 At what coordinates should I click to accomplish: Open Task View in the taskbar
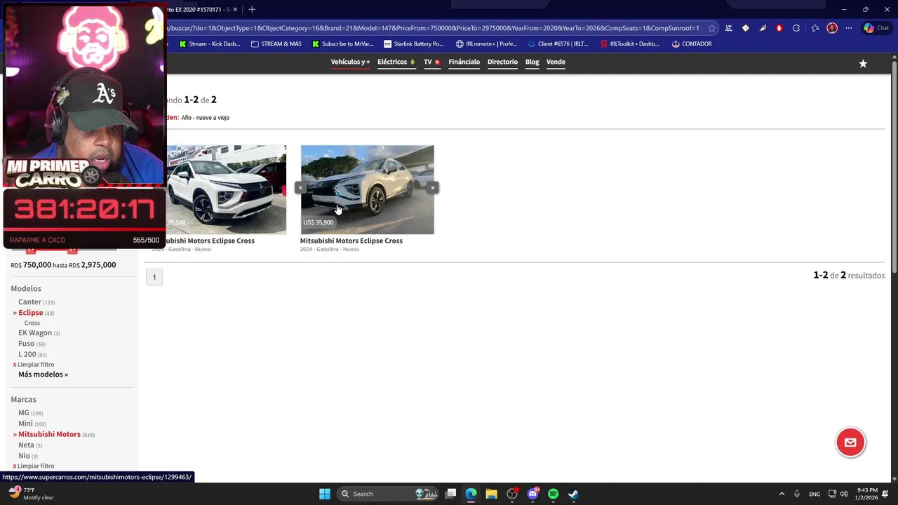pyautogui.click(x=451, y=494)
